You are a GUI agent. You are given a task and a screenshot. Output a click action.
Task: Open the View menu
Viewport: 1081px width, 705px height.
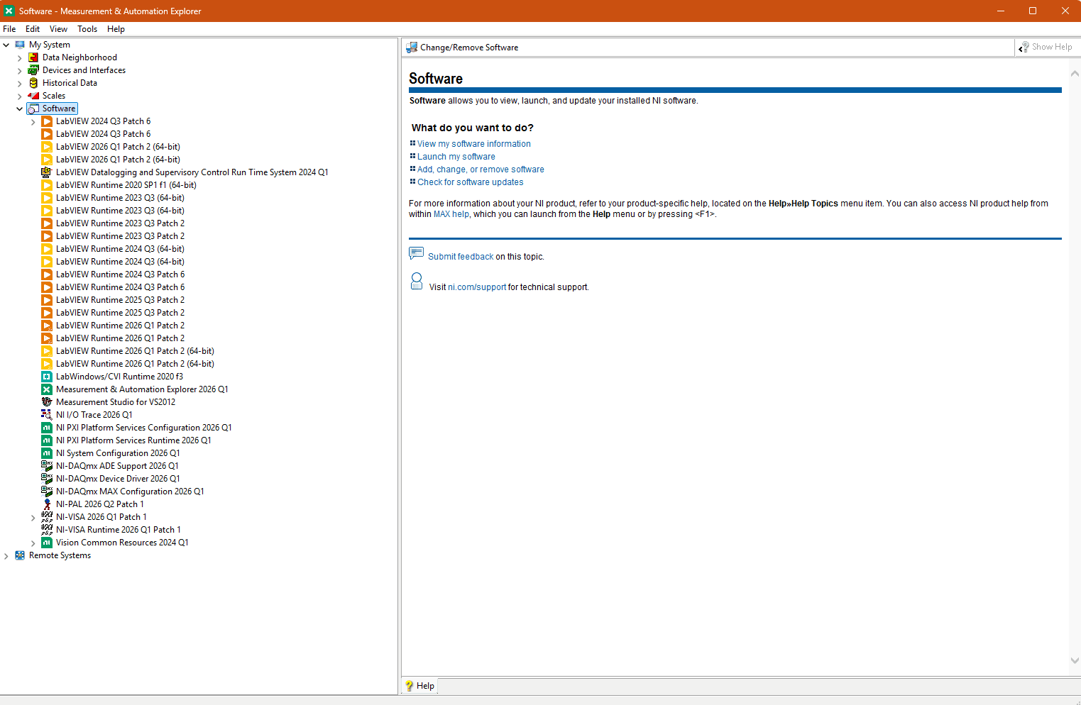[58, 29]
